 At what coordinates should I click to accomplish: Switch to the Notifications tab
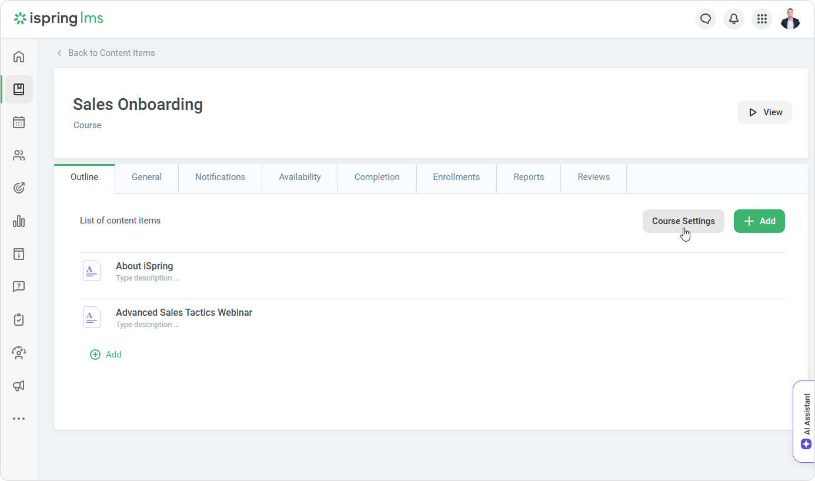coord(220,177)
